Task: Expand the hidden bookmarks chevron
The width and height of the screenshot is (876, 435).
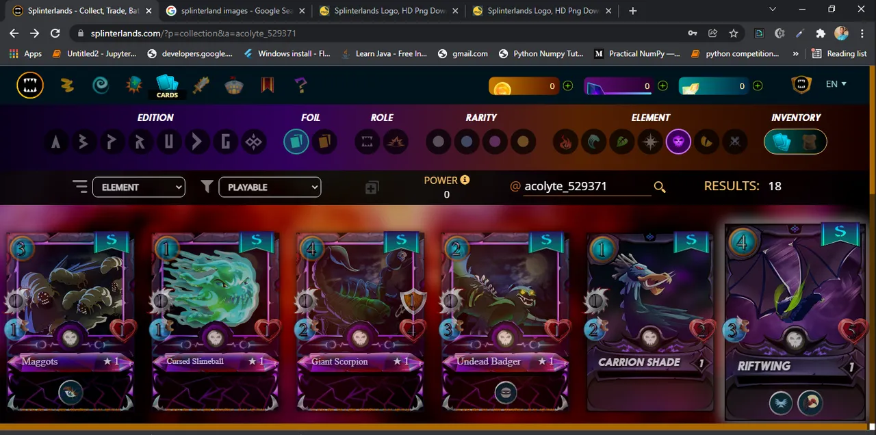Action: 796,53
